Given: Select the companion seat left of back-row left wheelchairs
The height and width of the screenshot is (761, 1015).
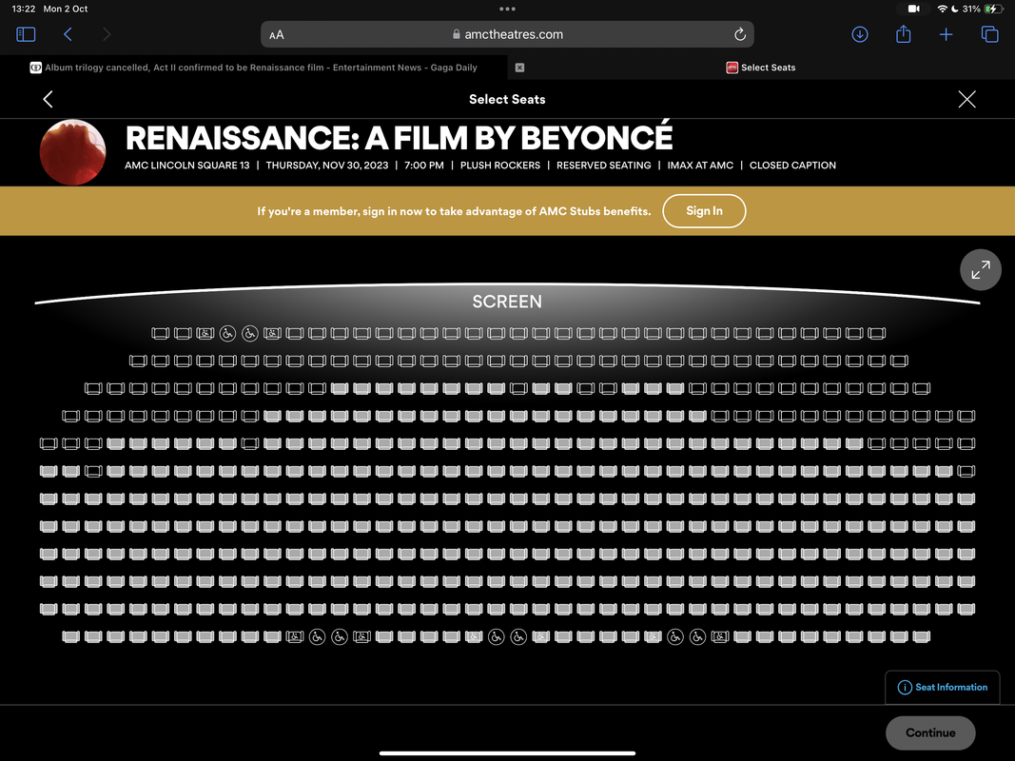Looking at the screenshot, I should (x=295, y=636).
